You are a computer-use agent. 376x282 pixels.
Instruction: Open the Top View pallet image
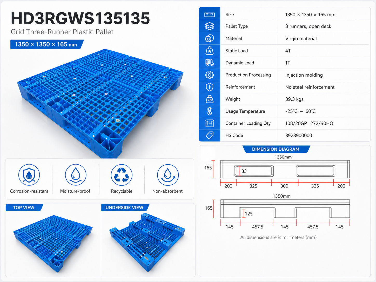point(53,243)
